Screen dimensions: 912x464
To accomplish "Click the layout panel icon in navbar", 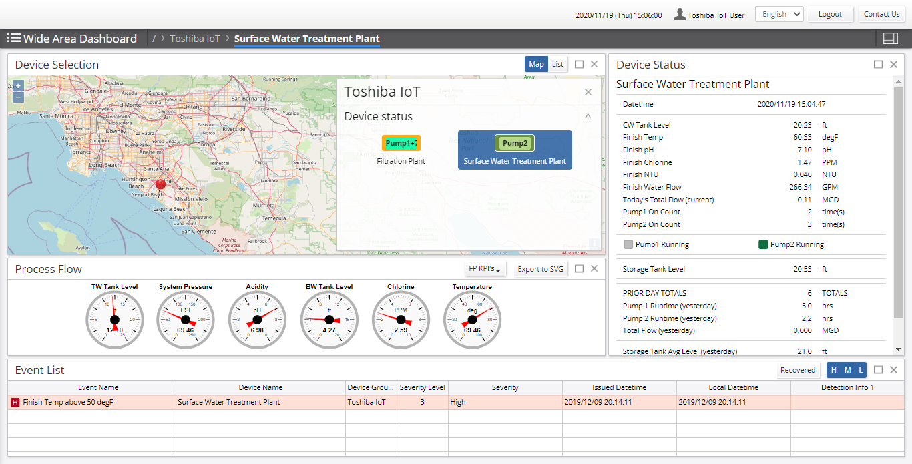I will click(x=890, y=39).
